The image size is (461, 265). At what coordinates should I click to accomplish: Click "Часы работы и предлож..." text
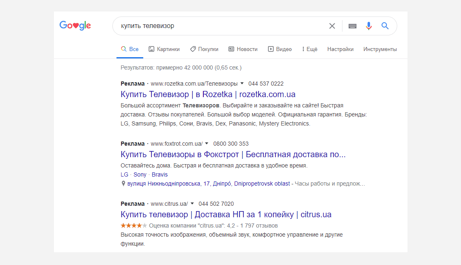[x=330, y=184]
